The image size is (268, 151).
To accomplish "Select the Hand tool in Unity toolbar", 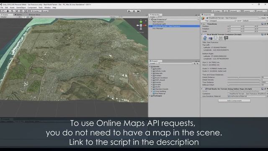I will pos(3,11).
